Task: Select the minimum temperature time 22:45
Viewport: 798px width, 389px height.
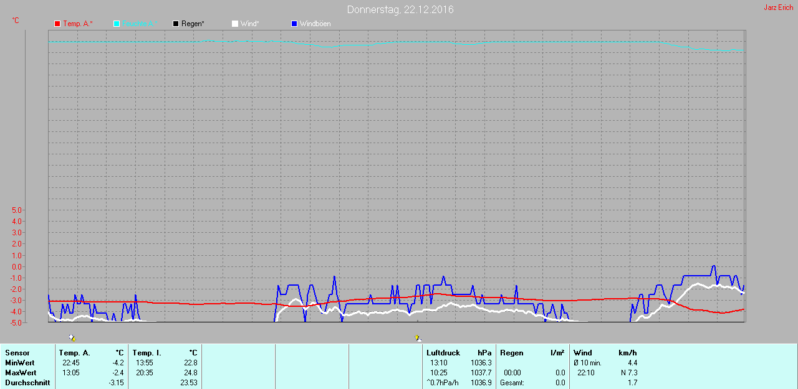Action: click(70, 363)
